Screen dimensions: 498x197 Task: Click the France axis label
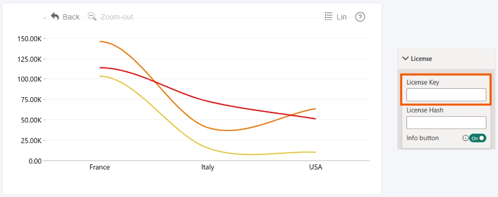[99, 167]
